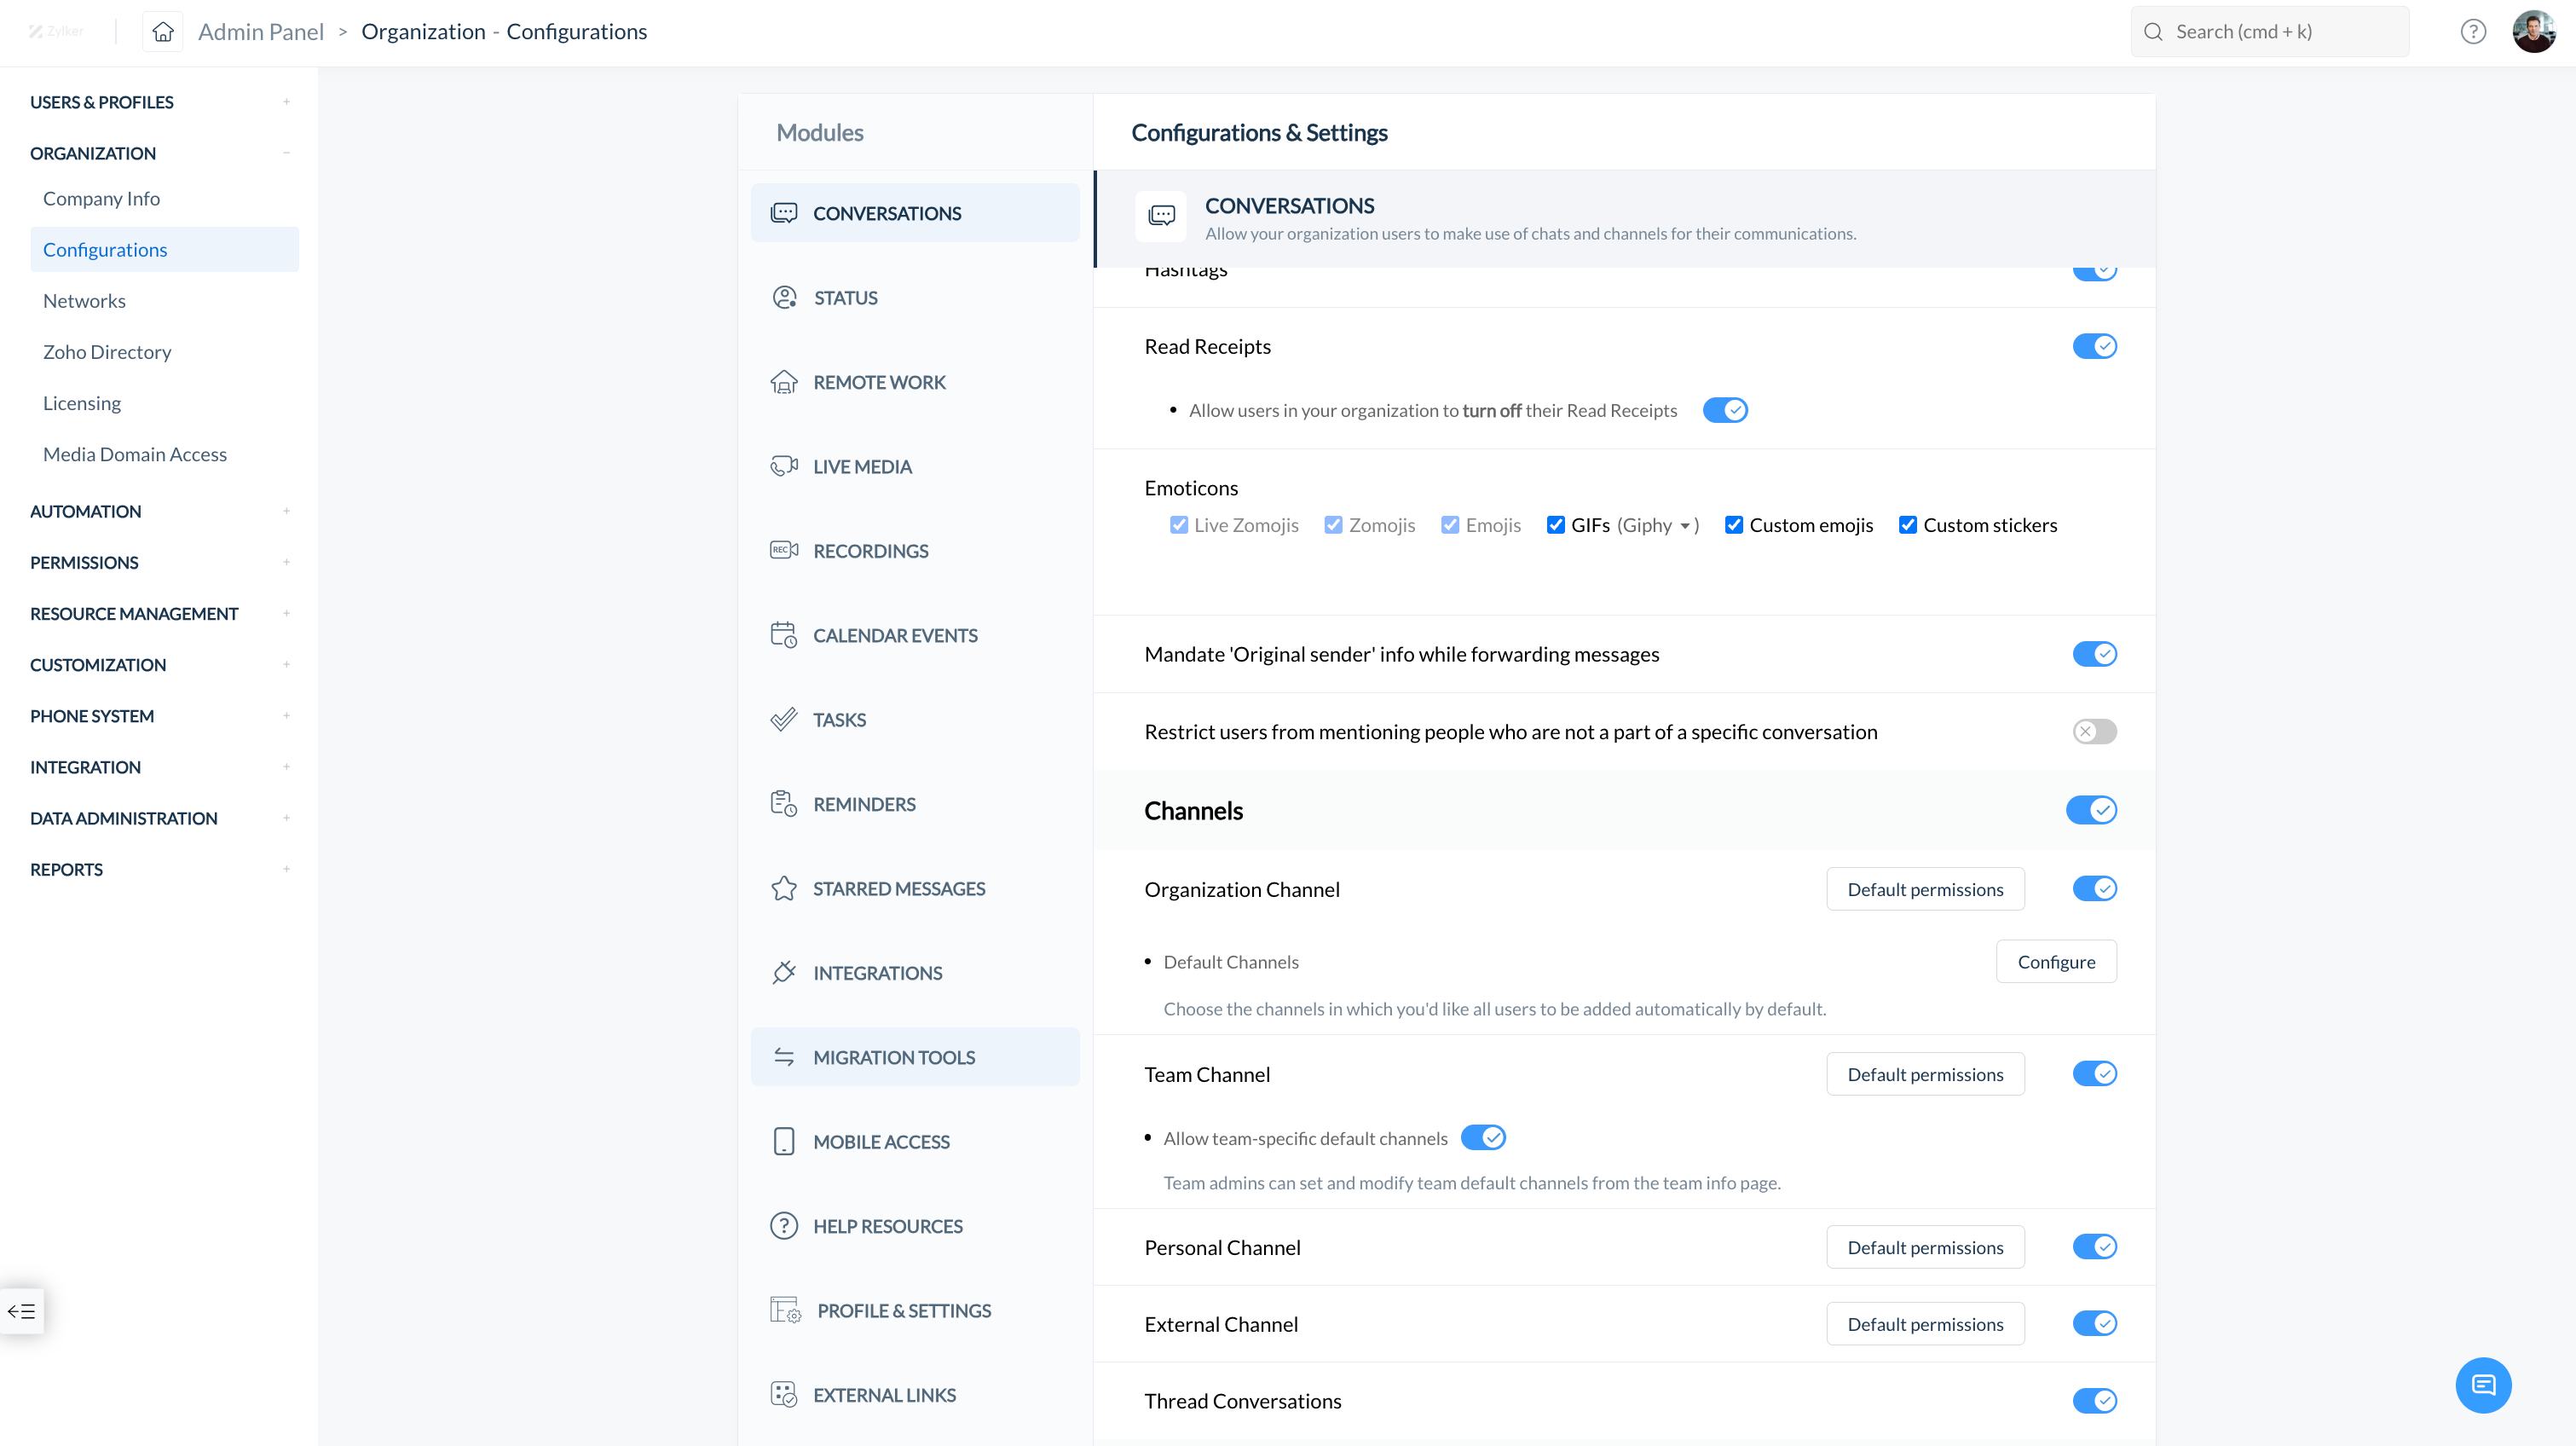
Task: Turn off the main Channels switch
Action: (2090, 810)
